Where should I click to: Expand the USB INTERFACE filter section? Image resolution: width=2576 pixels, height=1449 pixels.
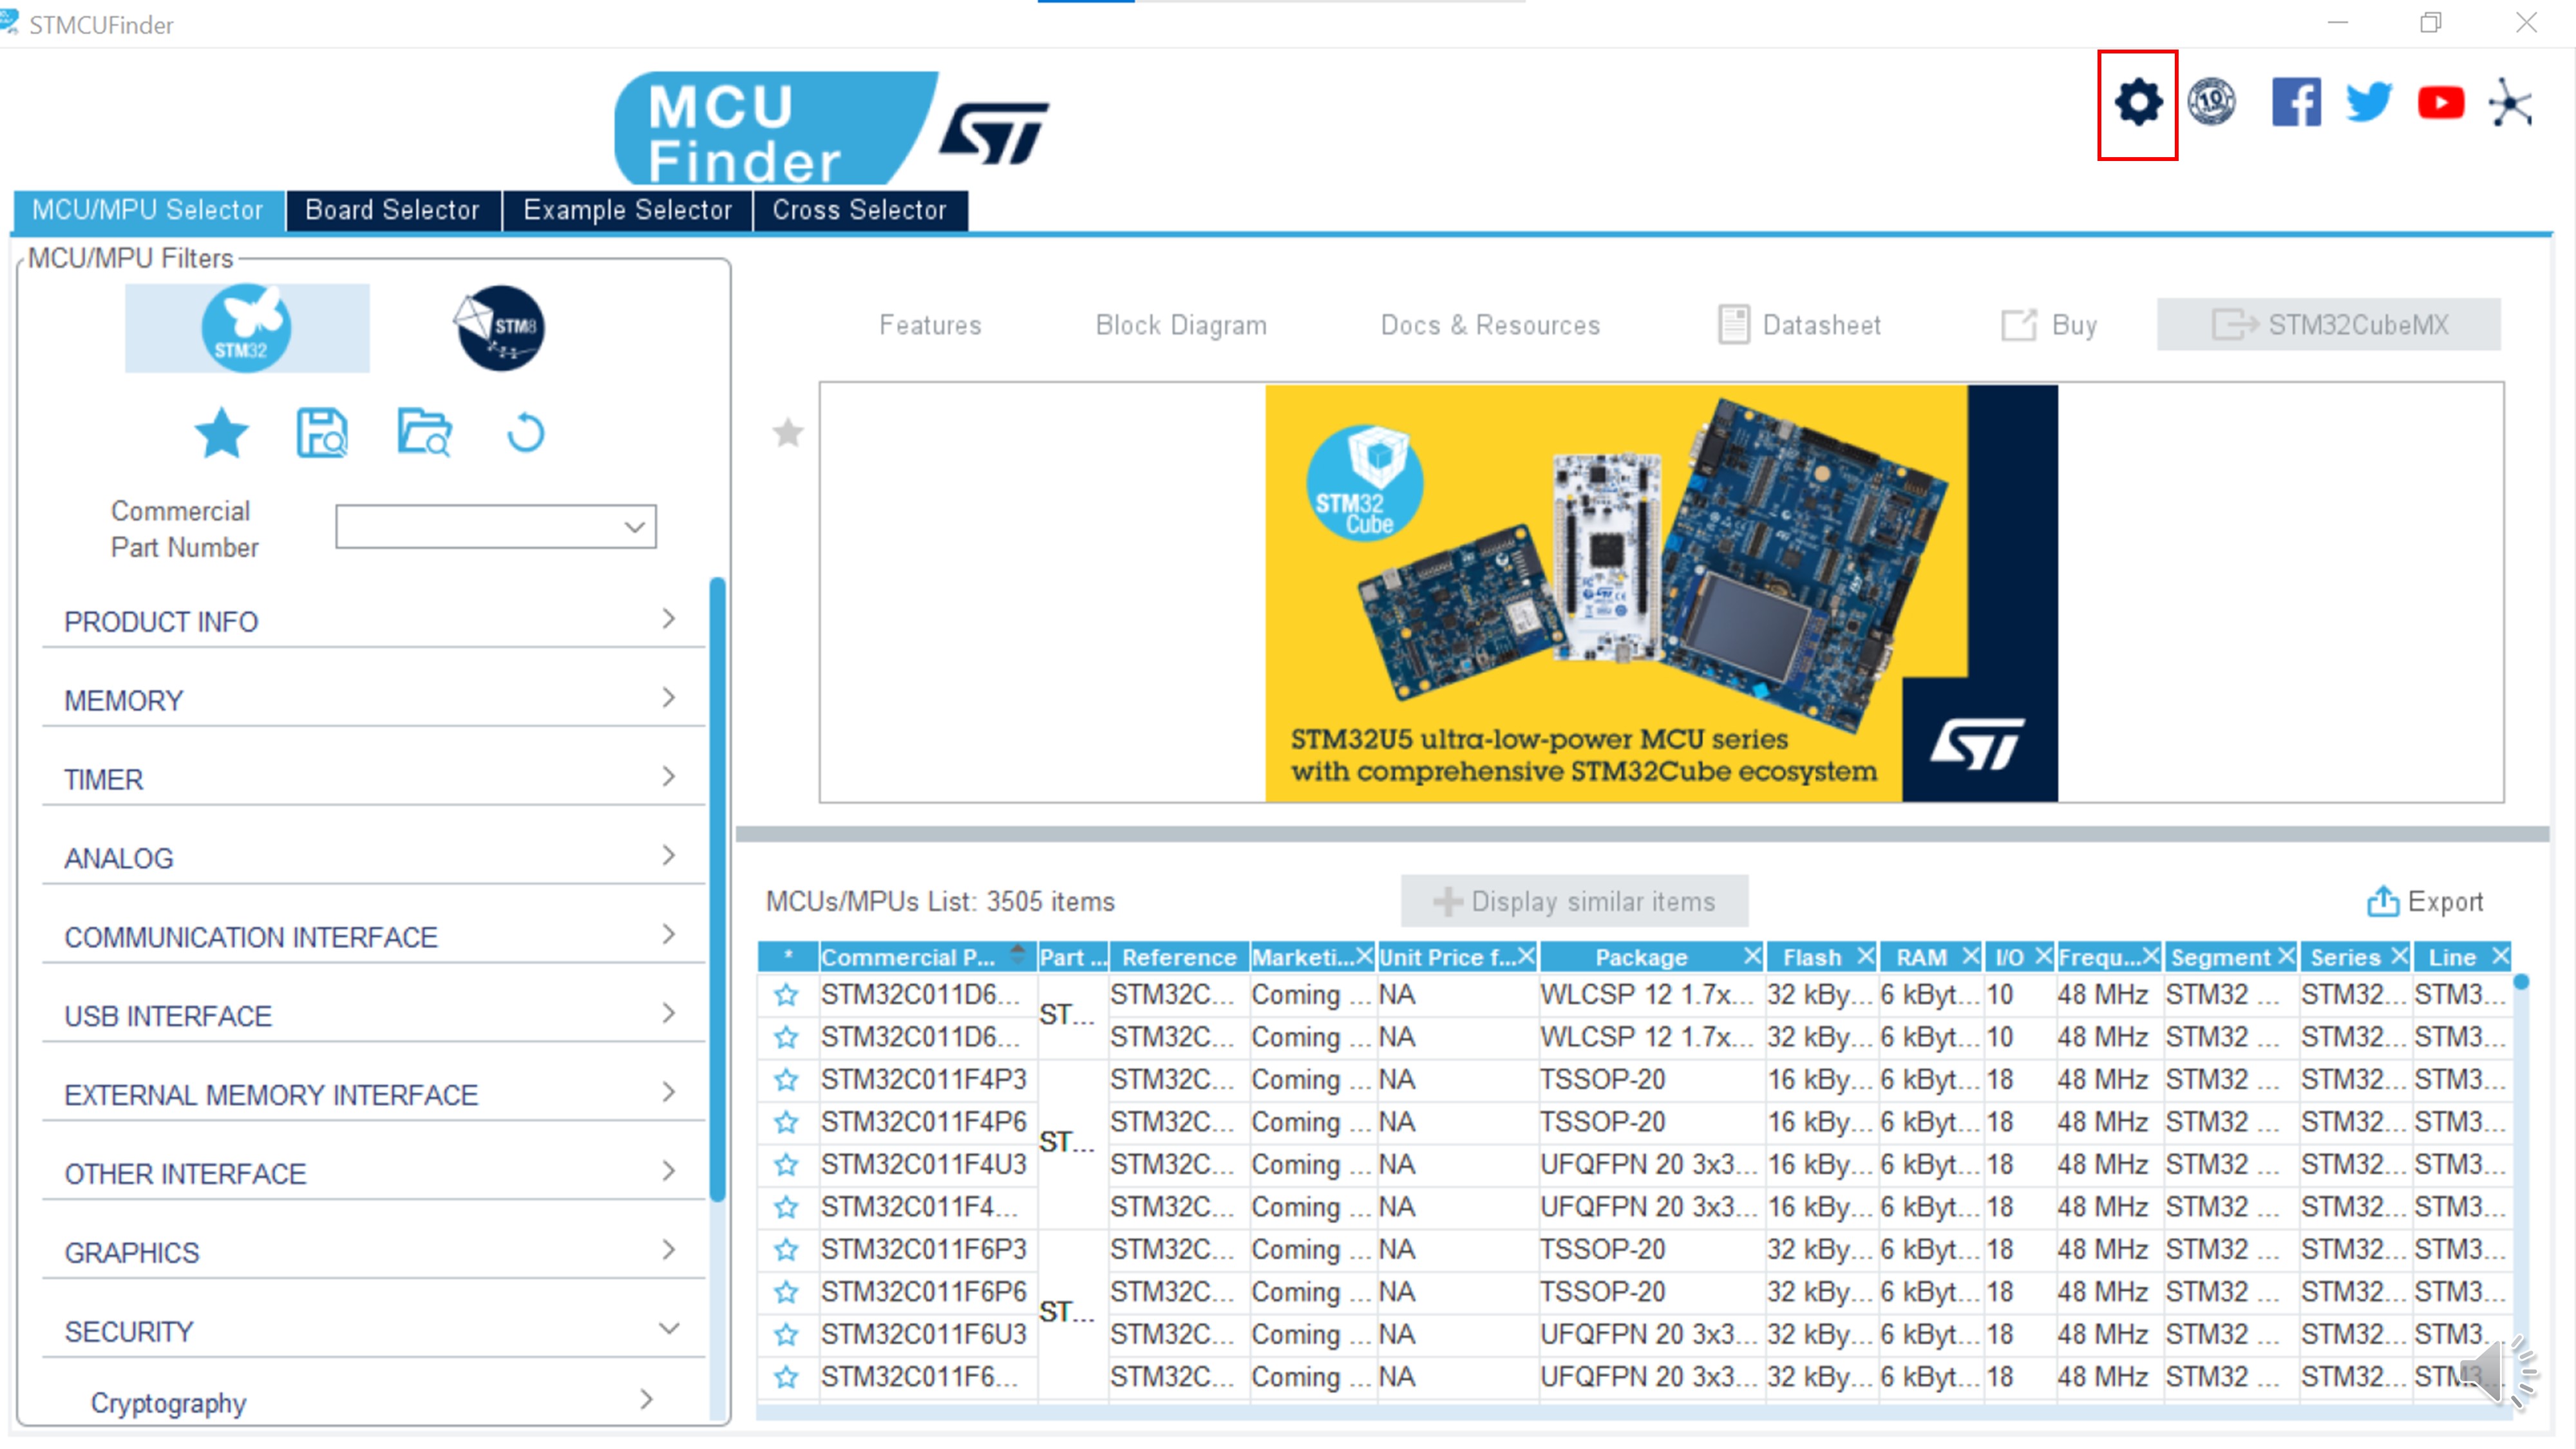[x=374, y=1016]
